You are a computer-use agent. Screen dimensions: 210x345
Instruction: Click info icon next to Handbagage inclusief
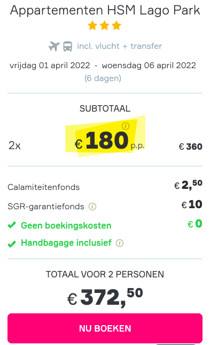[120, 243]
